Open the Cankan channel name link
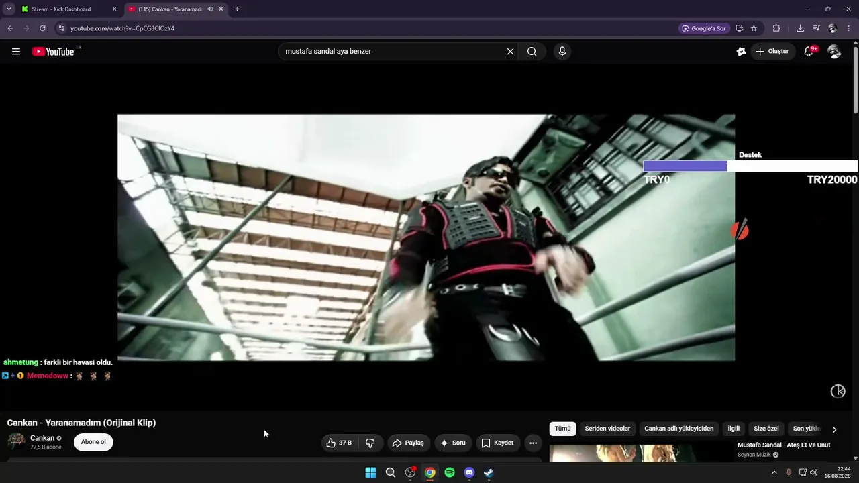The image size is (859, 483). (42, 438)
